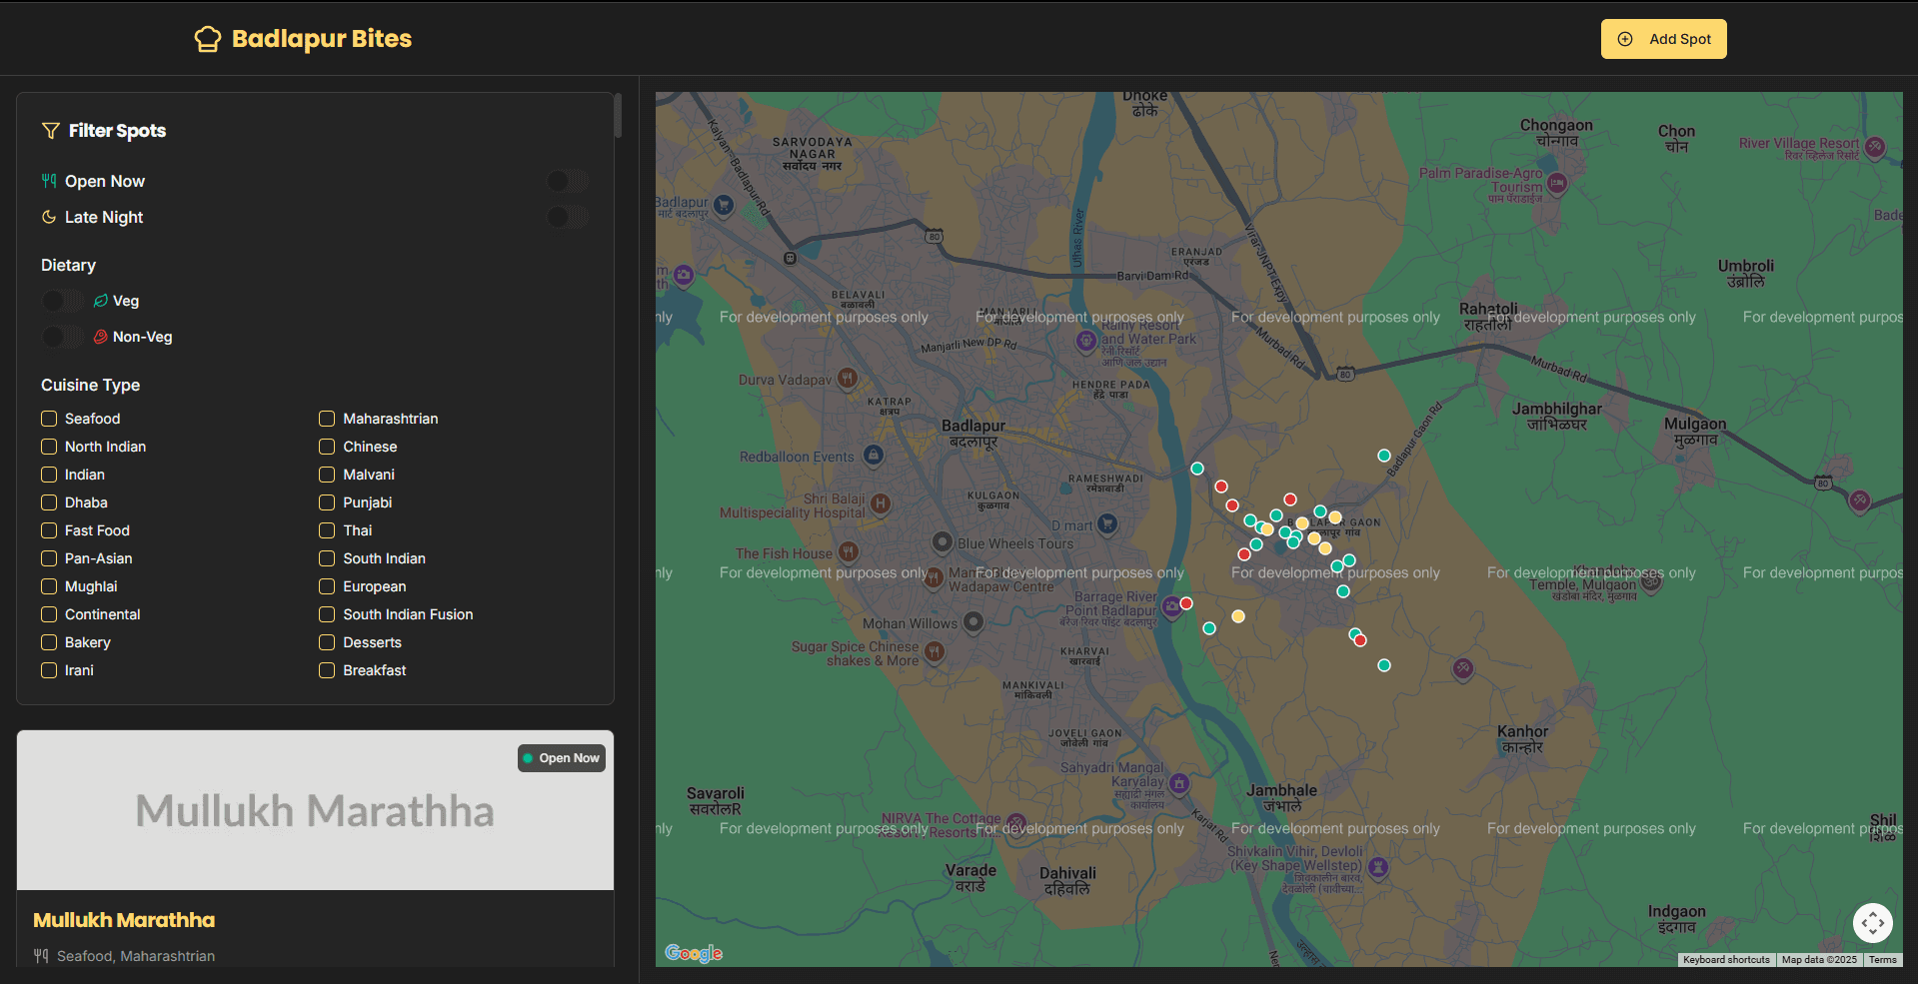
Task: Open the Mullukh Marathha spot title
Action: click(x=124, y=920)
